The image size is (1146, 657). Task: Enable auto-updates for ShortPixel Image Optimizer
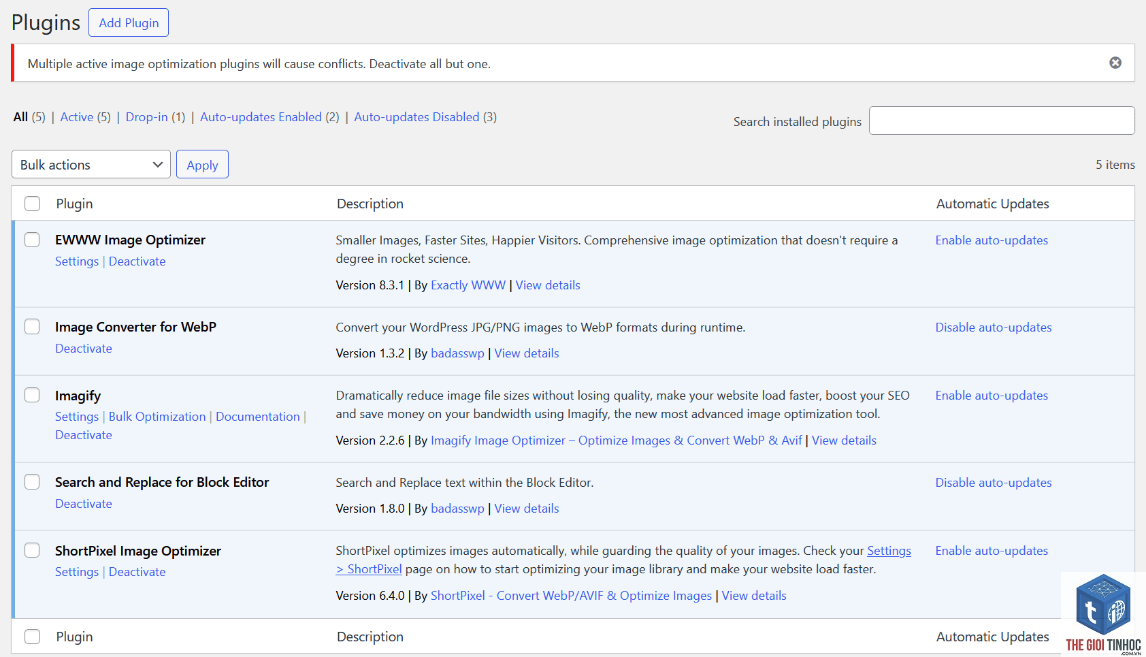pos(992,551)
